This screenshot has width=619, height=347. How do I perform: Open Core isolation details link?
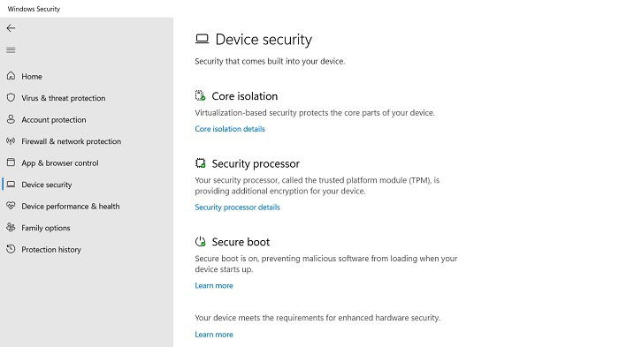[230, 129]
